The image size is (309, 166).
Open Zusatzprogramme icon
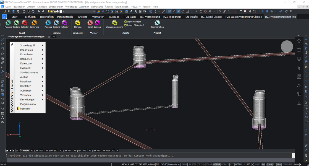coord(114,23)
